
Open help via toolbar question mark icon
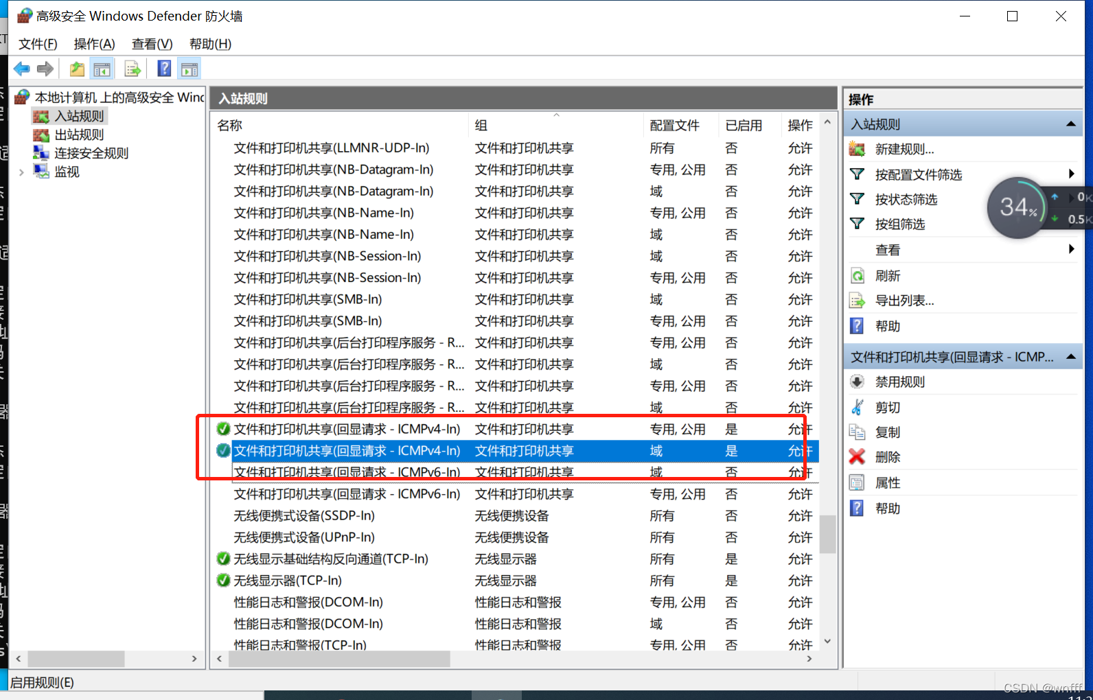[165, 69]
